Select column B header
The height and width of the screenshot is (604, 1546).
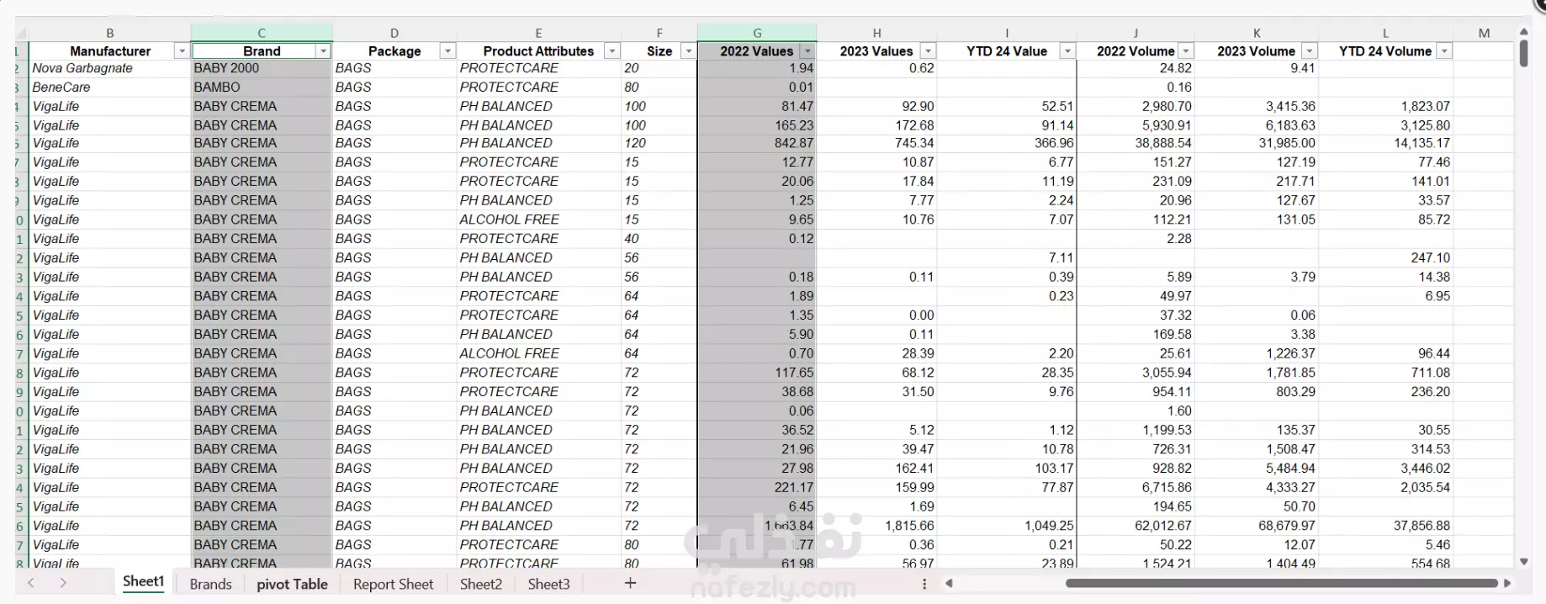pyautogui.click(x=110, y=33)
